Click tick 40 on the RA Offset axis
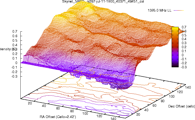The image size is (195, 120). pyautogui.click(x=44, y=106)
